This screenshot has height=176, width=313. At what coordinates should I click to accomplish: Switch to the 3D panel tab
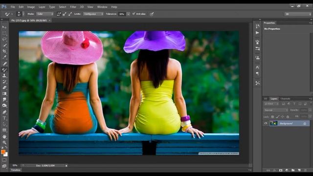coord(266,99)
